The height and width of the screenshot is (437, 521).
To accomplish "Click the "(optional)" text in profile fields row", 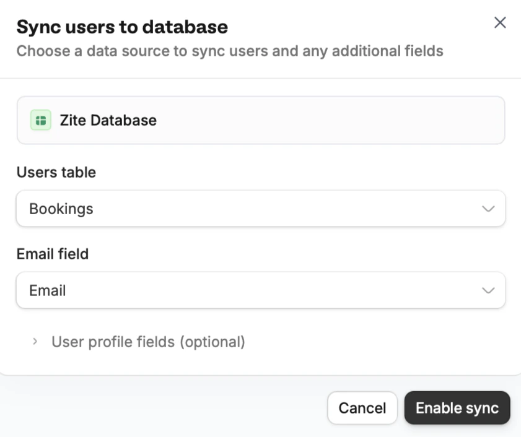I will [x=212, y=342].
